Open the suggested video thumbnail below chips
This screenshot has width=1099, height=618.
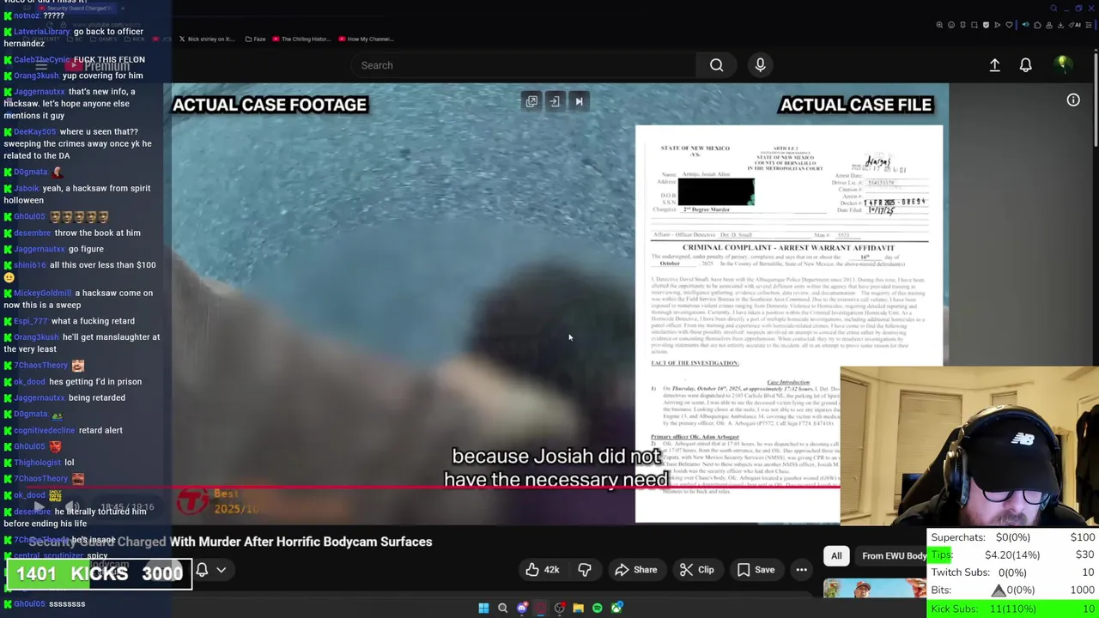pyautogui.click(x=874, y=589)
